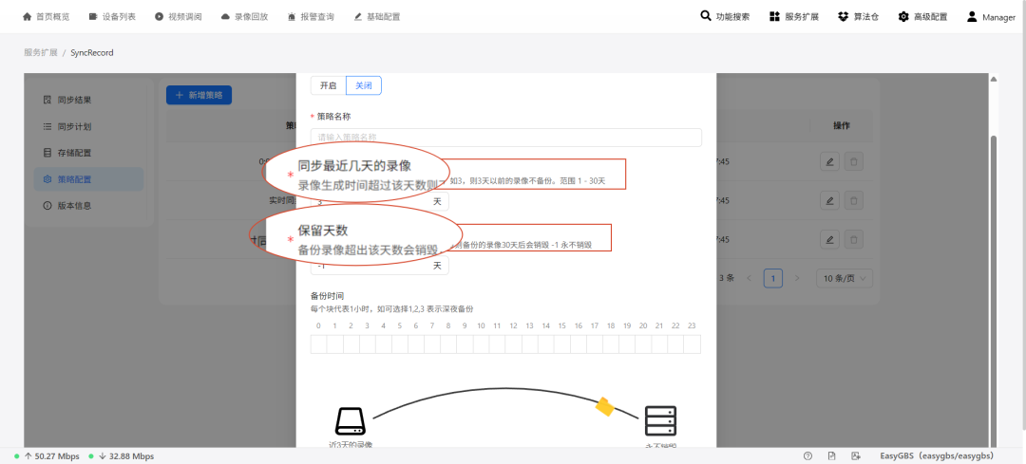Image resolution: width=1026 pixels, height=464 pixels.
Task: Click the document icon in the status bar
Action: click(831, 456)
